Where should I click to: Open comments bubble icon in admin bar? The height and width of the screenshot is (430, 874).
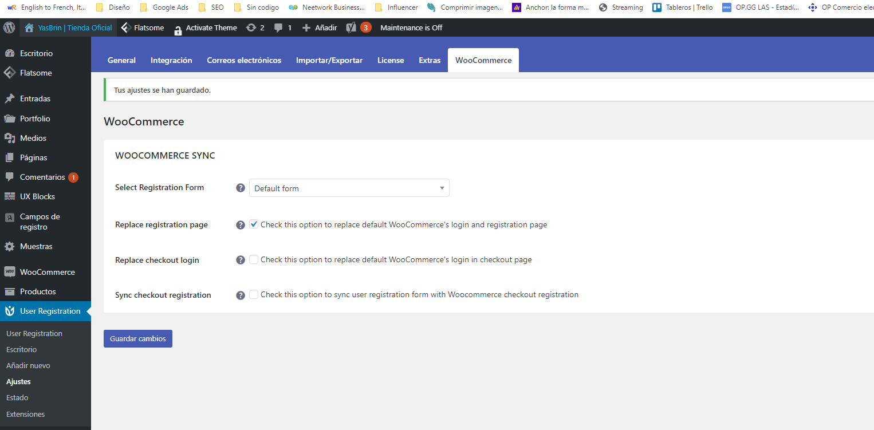(279, 27)
